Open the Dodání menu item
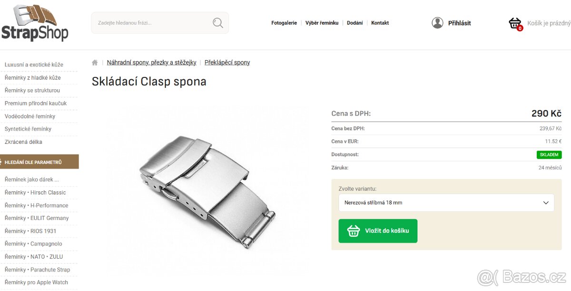This screenshot has height=291, width=571. point(354,23)
